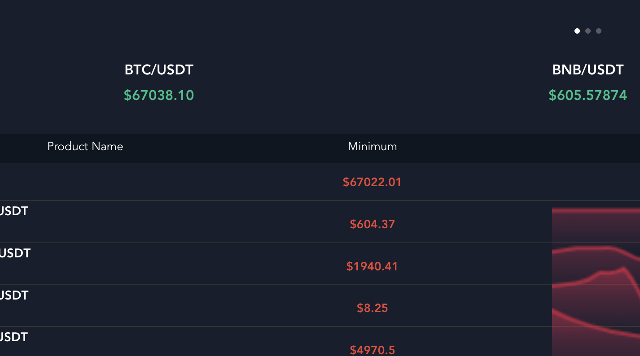
Task: Click the $8.25 minimum price
Action: [x=372, y=308]
